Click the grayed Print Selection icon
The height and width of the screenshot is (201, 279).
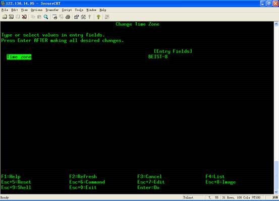coord(61,17)
